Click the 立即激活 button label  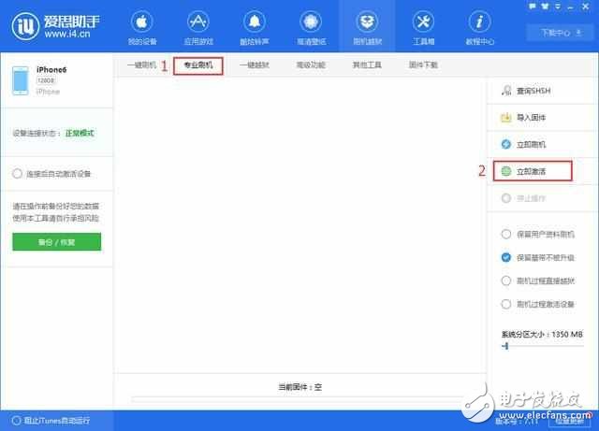pyautogui.click(x=531, y=171)
